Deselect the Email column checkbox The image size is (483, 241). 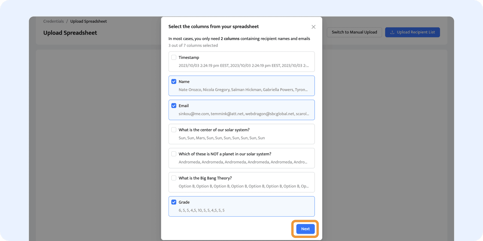174,106
